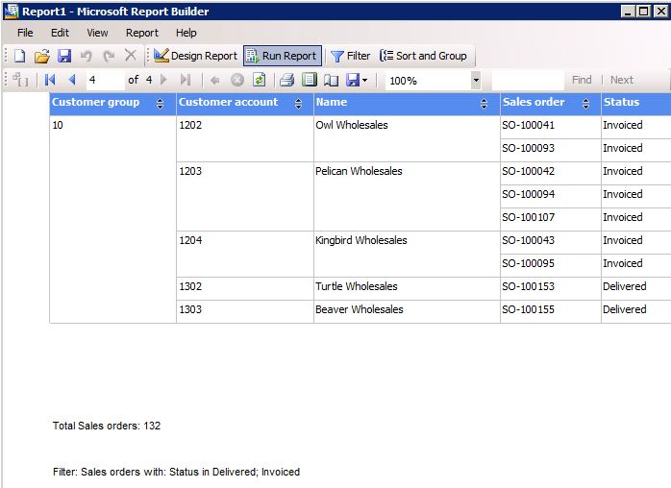The image size is (671, 488).
Task: Refresh the report with green icon
Action: coord(260,80)
